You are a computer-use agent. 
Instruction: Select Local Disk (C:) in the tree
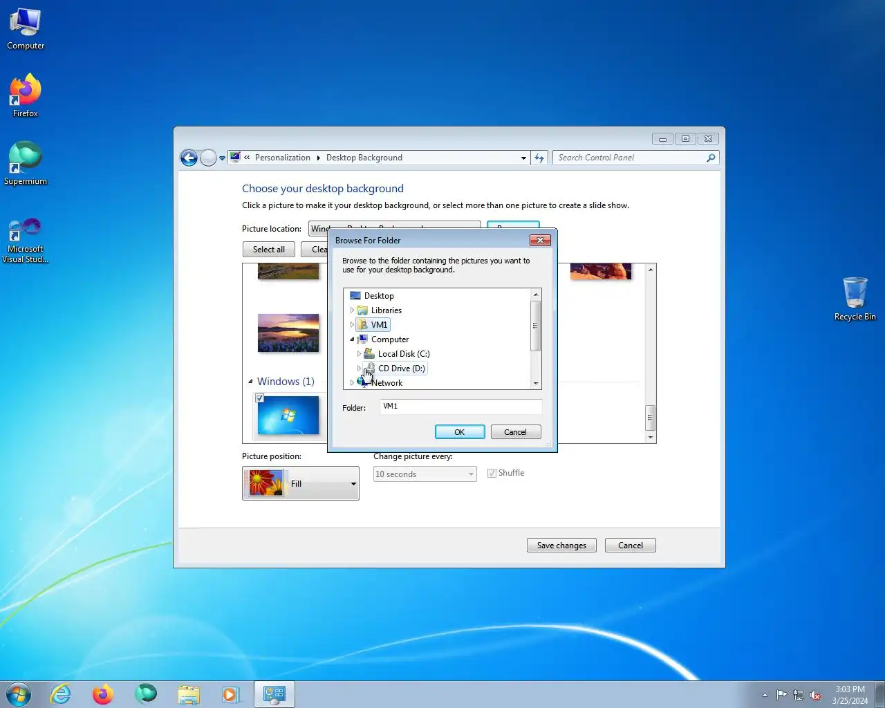click(404, 353)
